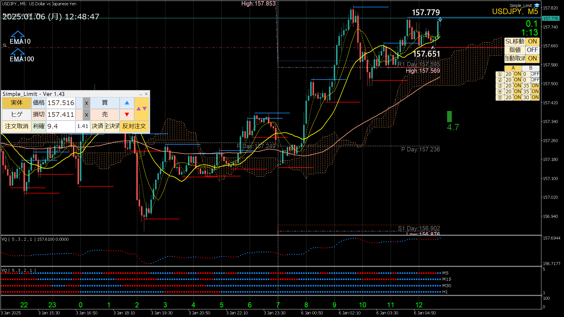The height and width of the screenshot is (317, 564).
Task: Click the 利確 value field showing 9.4
Action: [x=61, y=126]
